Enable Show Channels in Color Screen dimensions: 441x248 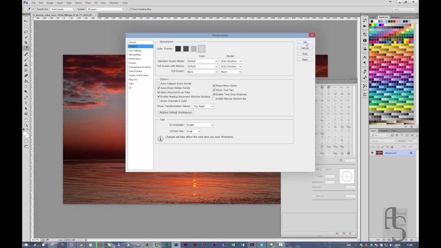coord(158,101)
